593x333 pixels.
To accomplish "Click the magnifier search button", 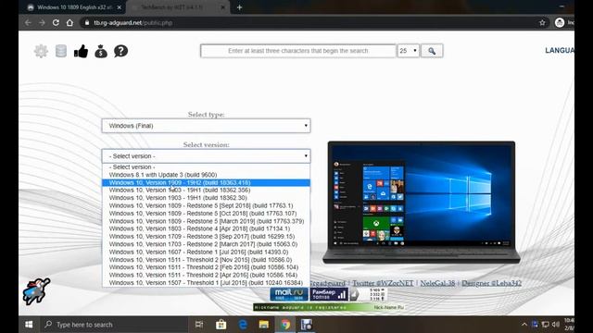I will [x=432, y=51].
